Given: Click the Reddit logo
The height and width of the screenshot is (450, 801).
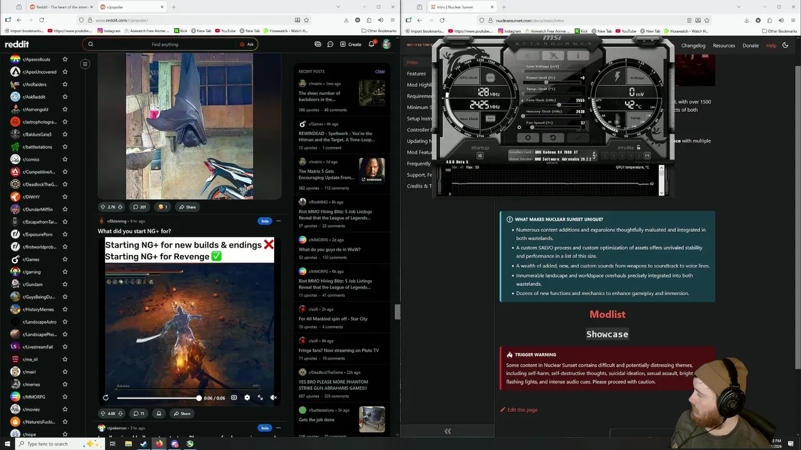Looking at the screenshot, I should pyautogui.click(x=17, y=44).
